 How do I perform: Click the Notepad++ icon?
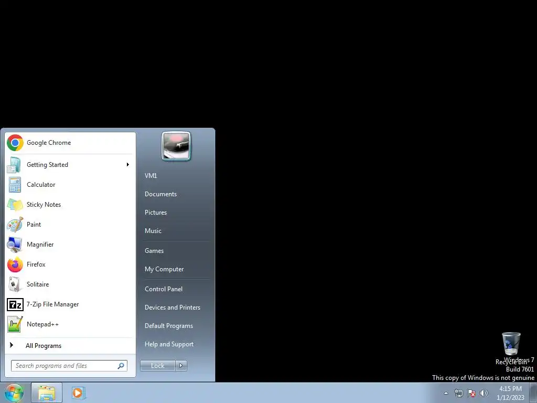pyautogui.click(x=15, y=324)
